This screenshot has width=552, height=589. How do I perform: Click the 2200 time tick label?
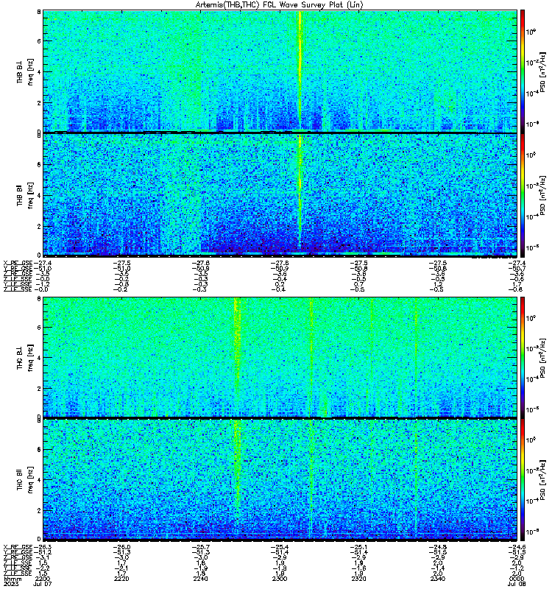point(42,579)
